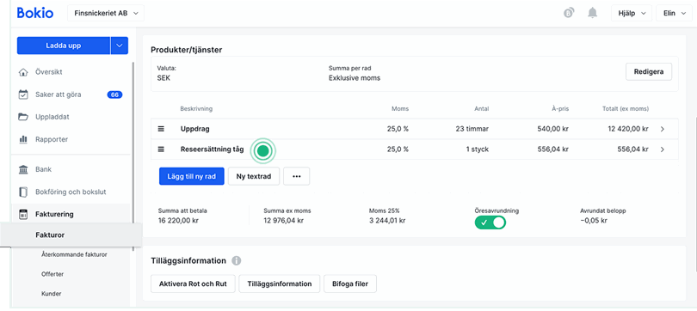
Task: Click the Redigera button
Action: click(x=649, y=72)
